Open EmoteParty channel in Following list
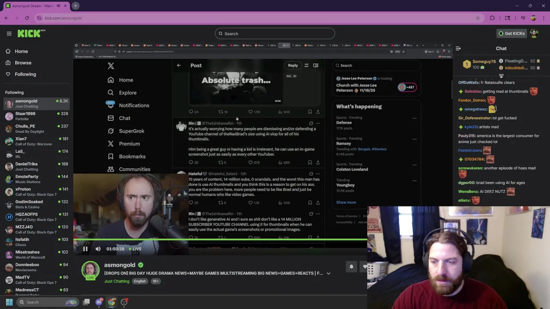 click(x=37, y=179)
